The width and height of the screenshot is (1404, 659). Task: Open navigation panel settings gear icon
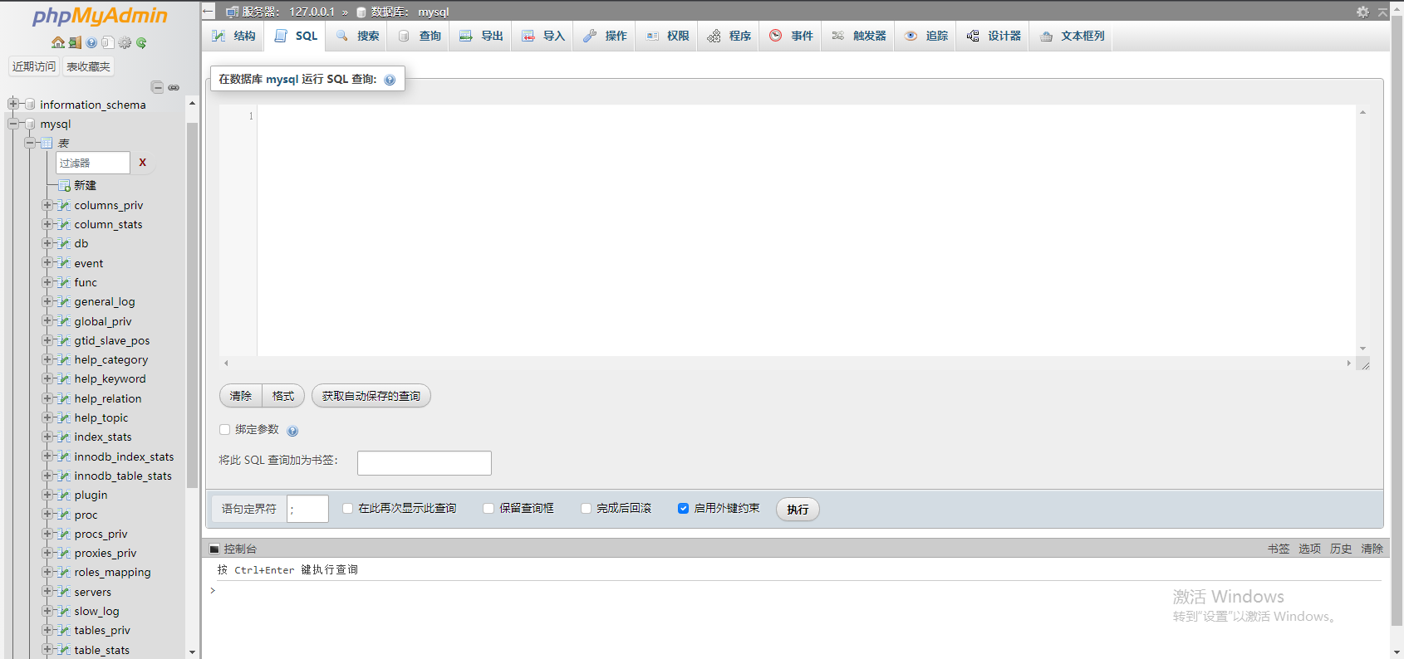pos(125,42)
